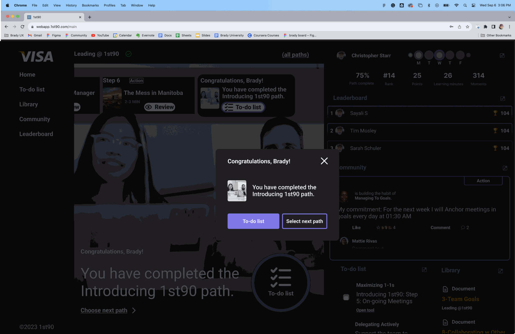515x334 pixels.
Task: Like the Managing To Goals post
Action: [x=356, y=228]
